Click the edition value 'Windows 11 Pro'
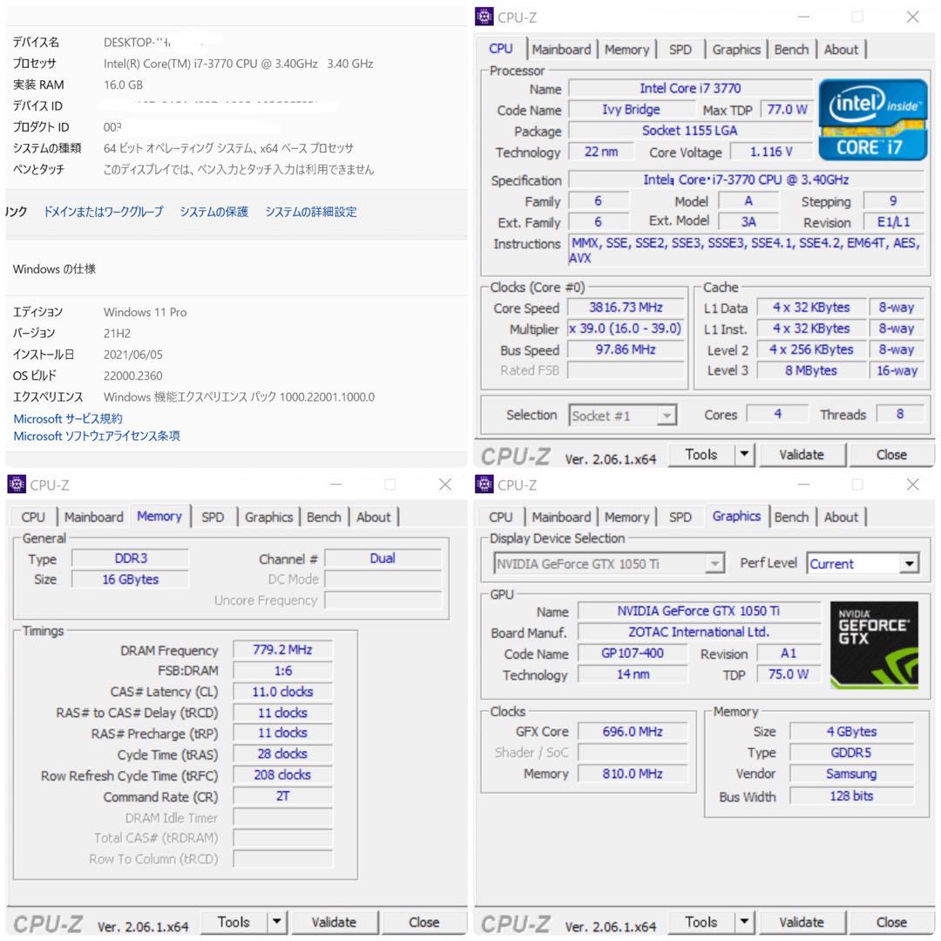Screen dimensions: 941x941 coord(146,312)
